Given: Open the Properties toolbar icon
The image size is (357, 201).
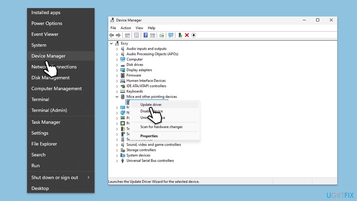Looking at the screenshot, I should pyautogui.click(x=136, y=35).
